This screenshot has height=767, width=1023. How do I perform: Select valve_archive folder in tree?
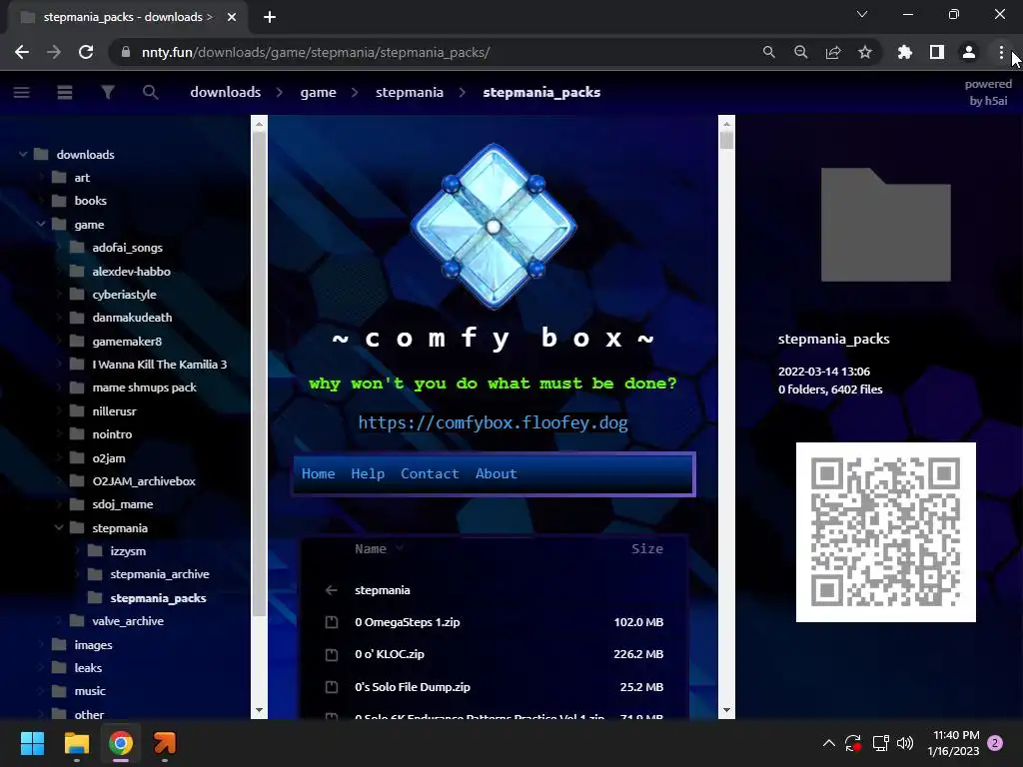(128, 621)
